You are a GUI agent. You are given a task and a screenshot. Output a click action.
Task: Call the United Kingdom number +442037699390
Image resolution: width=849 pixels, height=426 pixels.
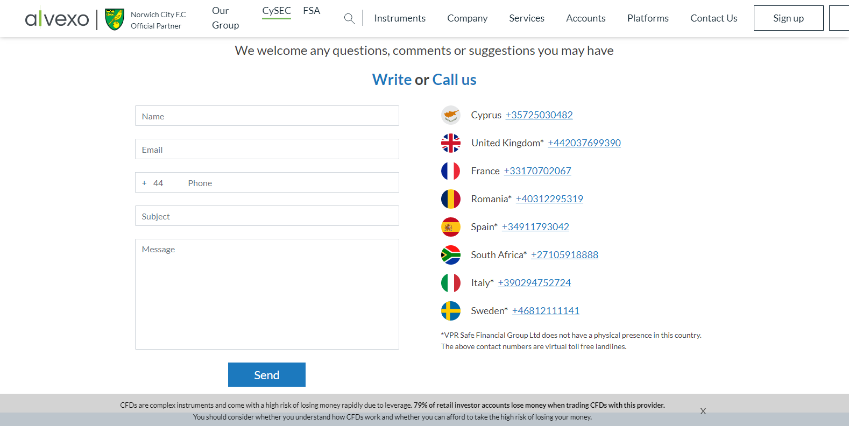tap(584, 143)
